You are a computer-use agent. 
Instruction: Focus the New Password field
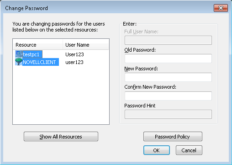(168, 77)
